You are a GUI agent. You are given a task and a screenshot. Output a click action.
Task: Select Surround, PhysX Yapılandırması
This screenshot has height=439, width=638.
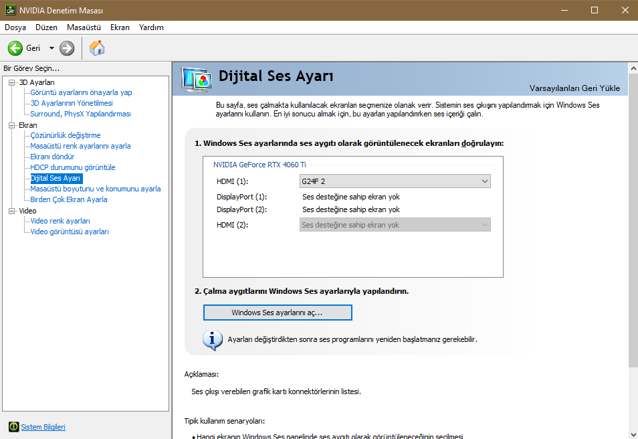80,114
